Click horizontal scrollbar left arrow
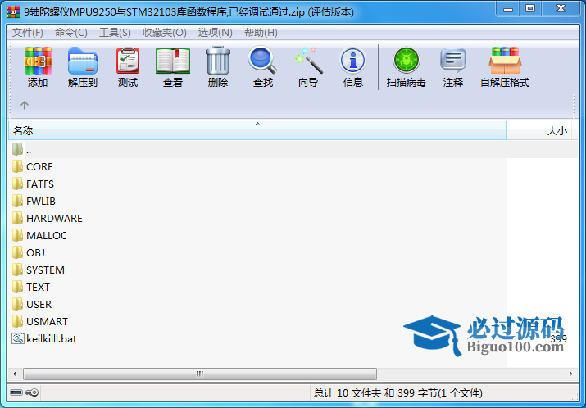586x408 pixels. coord(15,374)
